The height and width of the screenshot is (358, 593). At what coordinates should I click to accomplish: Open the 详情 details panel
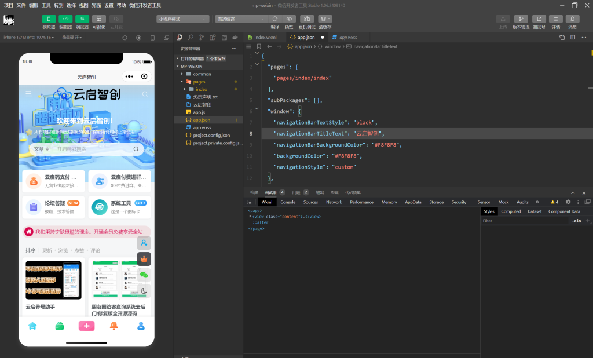(555, 19)
